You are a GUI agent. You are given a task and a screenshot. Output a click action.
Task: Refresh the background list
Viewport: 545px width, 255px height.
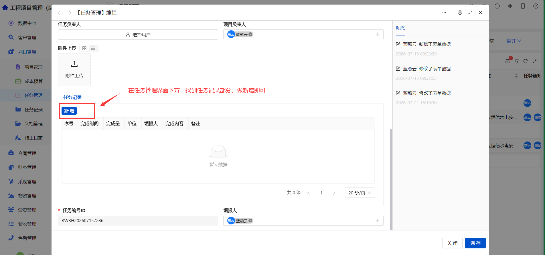pyautogui.click(x=526, y=61)
